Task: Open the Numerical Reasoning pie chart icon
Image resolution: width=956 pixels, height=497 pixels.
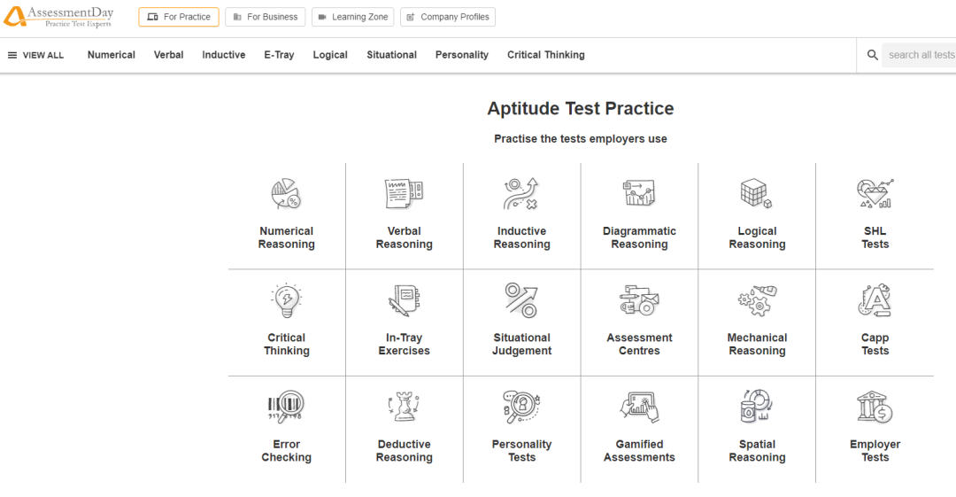Action: [x=286, y=194]
